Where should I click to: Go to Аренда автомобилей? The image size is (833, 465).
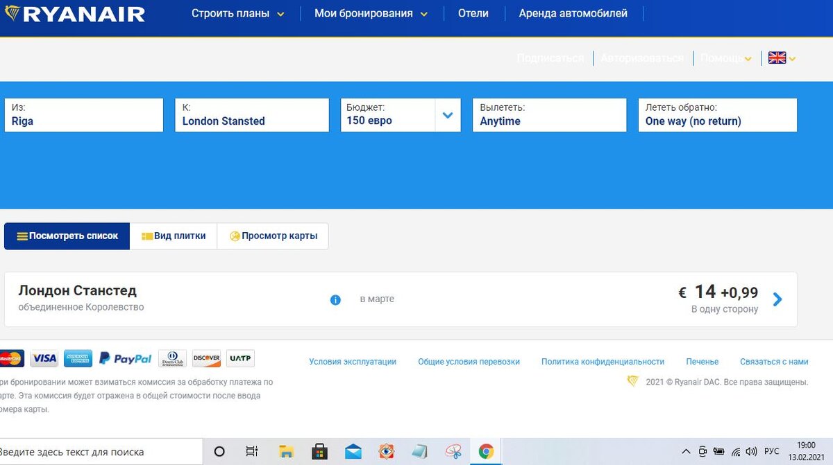click(573, 13)
